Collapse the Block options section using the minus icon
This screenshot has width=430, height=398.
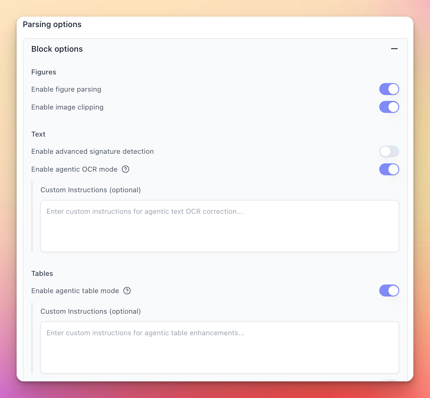[394, 49]
